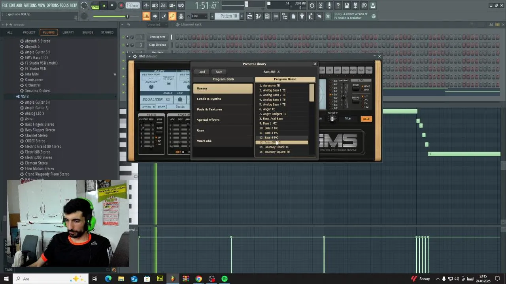
Task: Click the Program Name list scrollbar
Action: click(312, 93)
